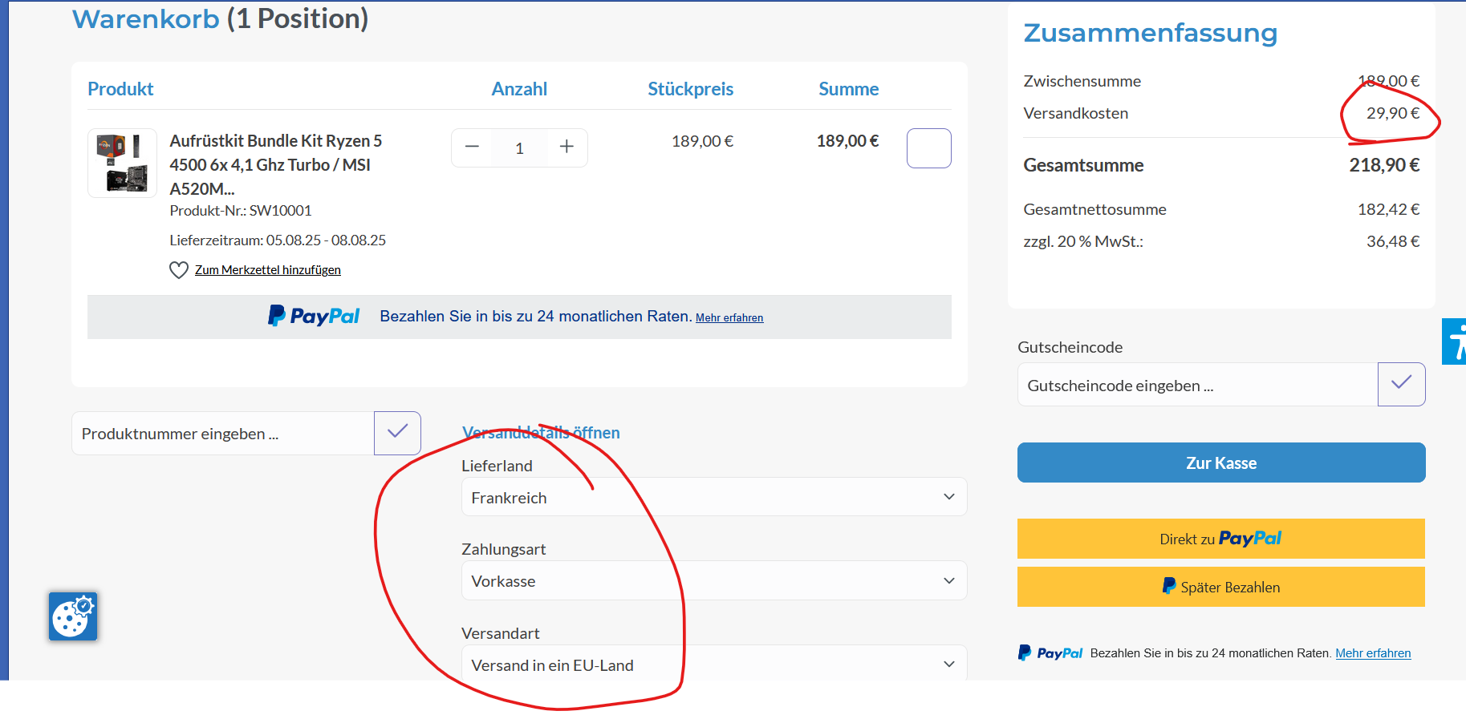Expand the Zahlungsart dropdown showing Vorkasse
Viewport: 1466px width, 715px height.
tap(713, 580)
